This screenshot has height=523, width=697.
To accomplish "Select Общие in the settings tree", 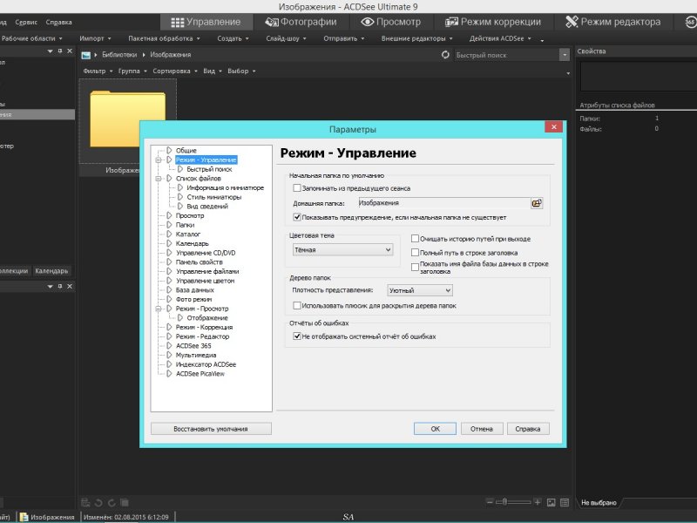I will (x=186, y=151).
